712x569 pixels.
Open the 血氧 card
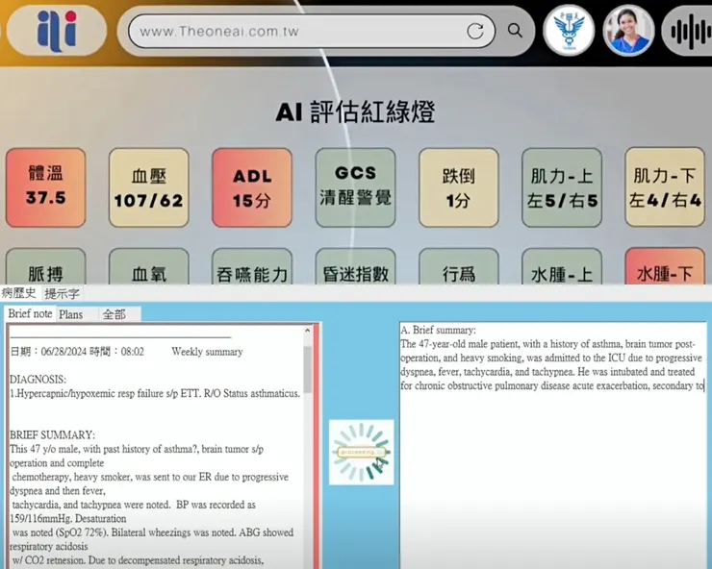click(149, 267)
